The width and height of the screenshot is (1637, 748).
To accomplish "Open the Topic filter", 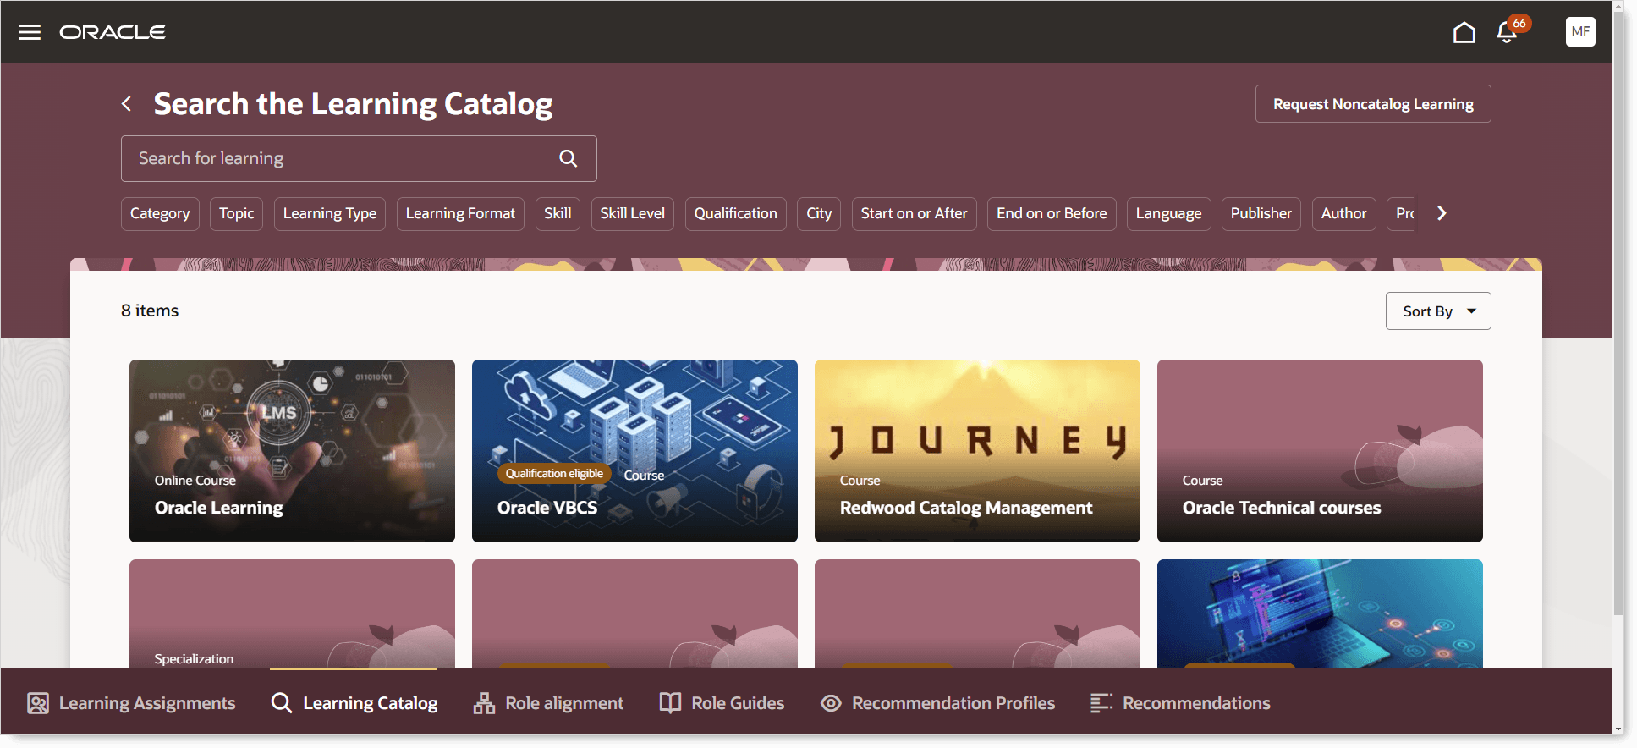I will point(237,214).
